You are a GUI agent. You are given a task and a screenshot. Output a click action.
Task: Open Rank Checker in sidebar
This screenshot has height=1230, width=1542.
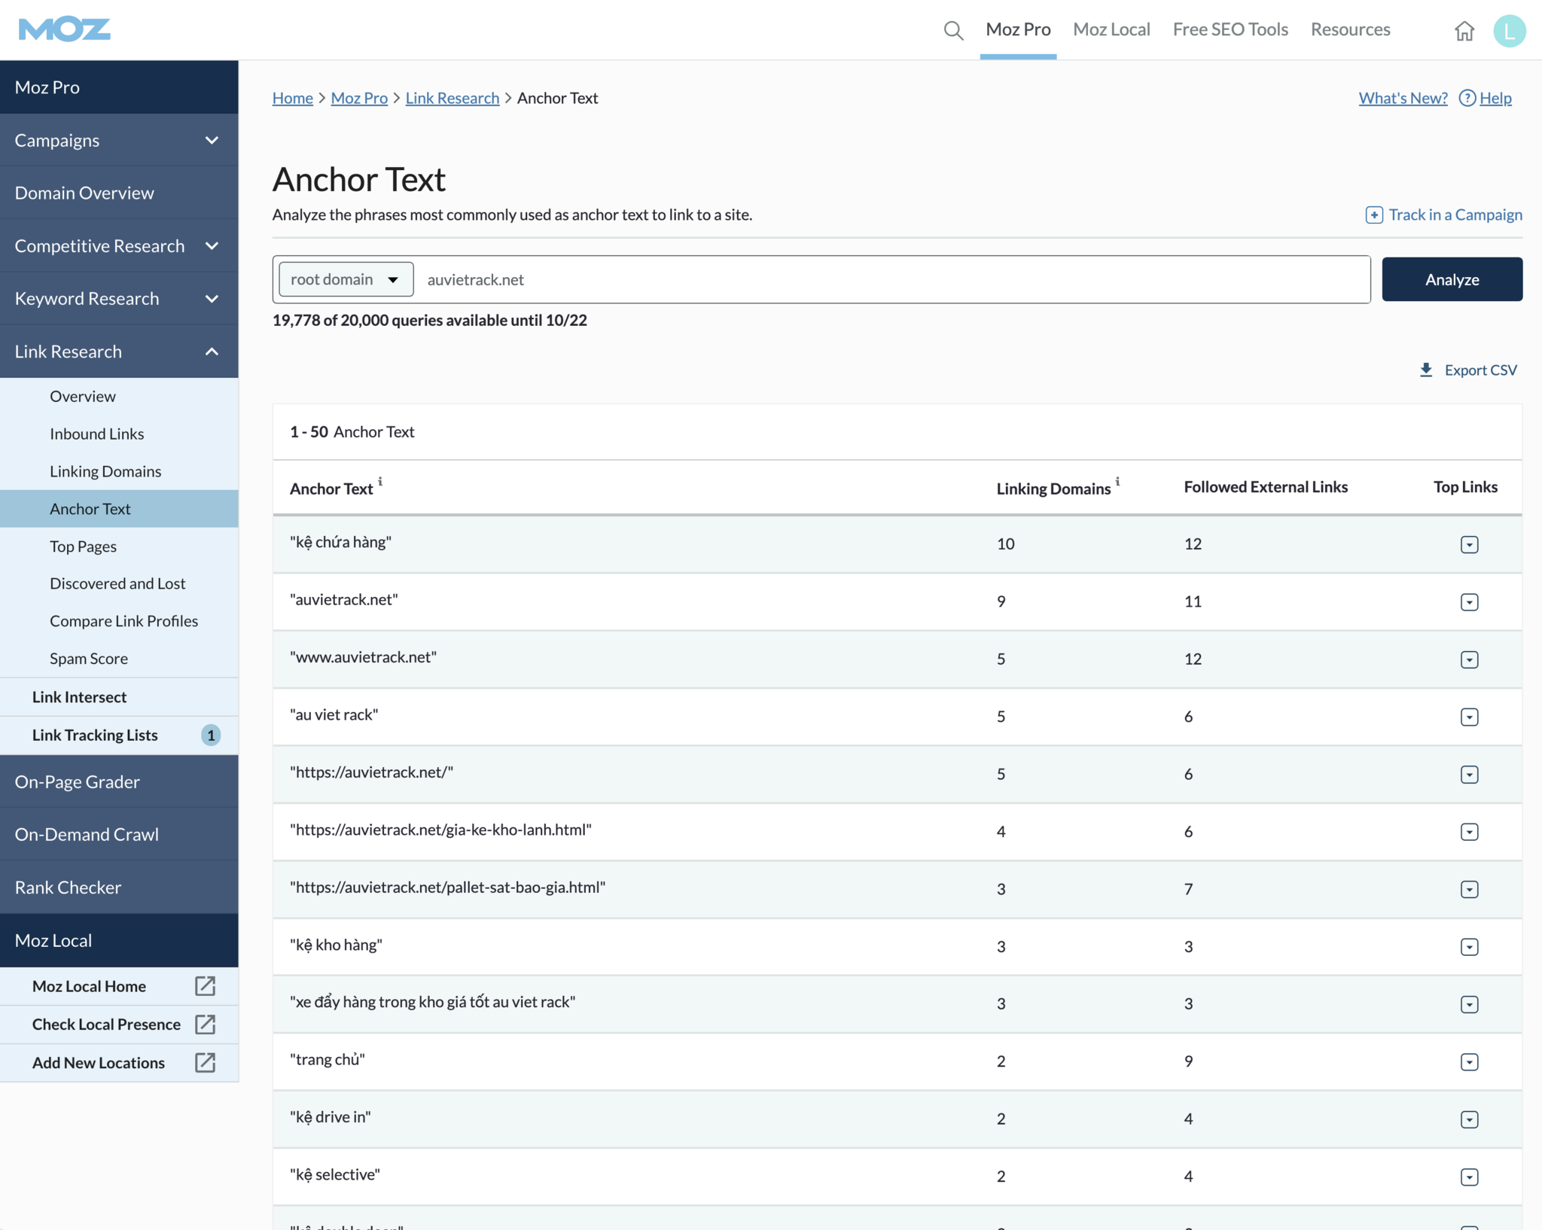pyautogui.click(x=119, y=887)
